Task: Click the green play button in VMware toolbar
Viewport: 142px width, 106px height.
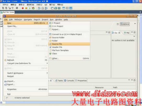Action: pos(30,8)
